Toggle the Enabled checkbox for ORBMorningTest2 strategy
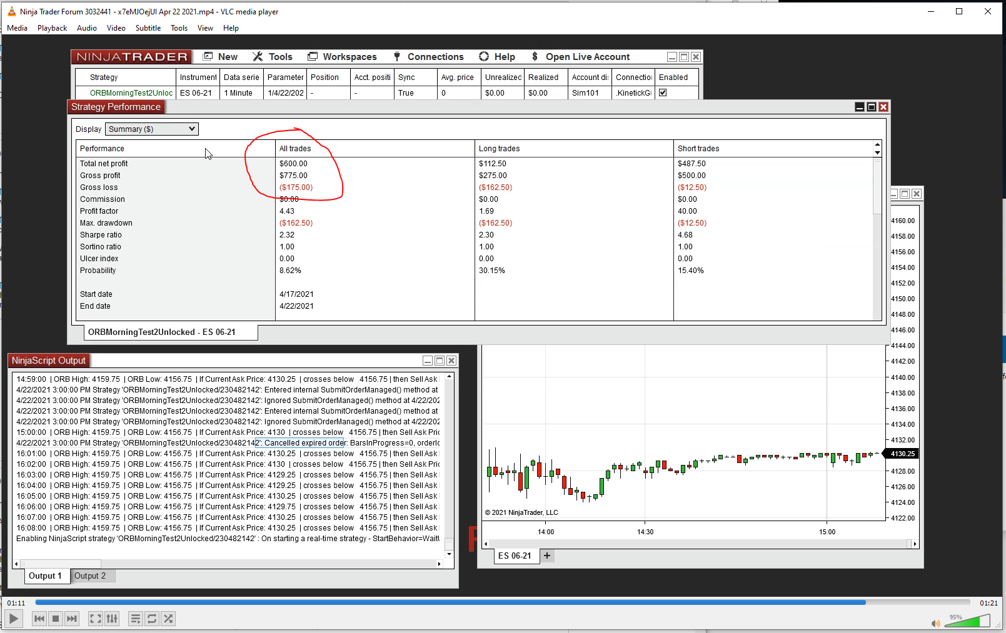Image resolution: width=1006 pixels, height=633 pixels. click(x=663, y=92)
